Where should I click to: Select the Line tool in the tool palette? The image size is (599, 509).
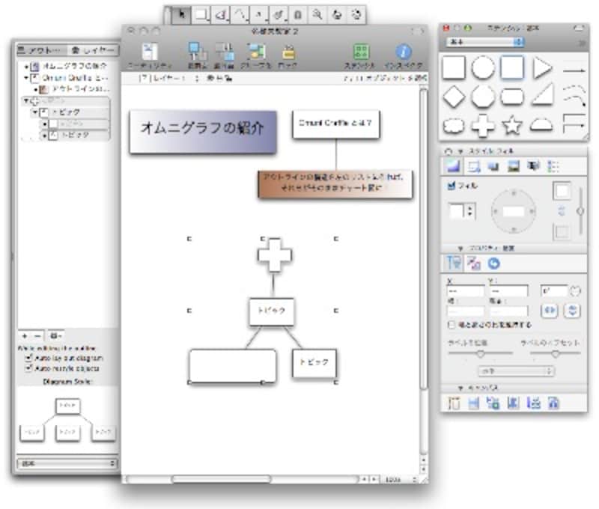point(240,15)
